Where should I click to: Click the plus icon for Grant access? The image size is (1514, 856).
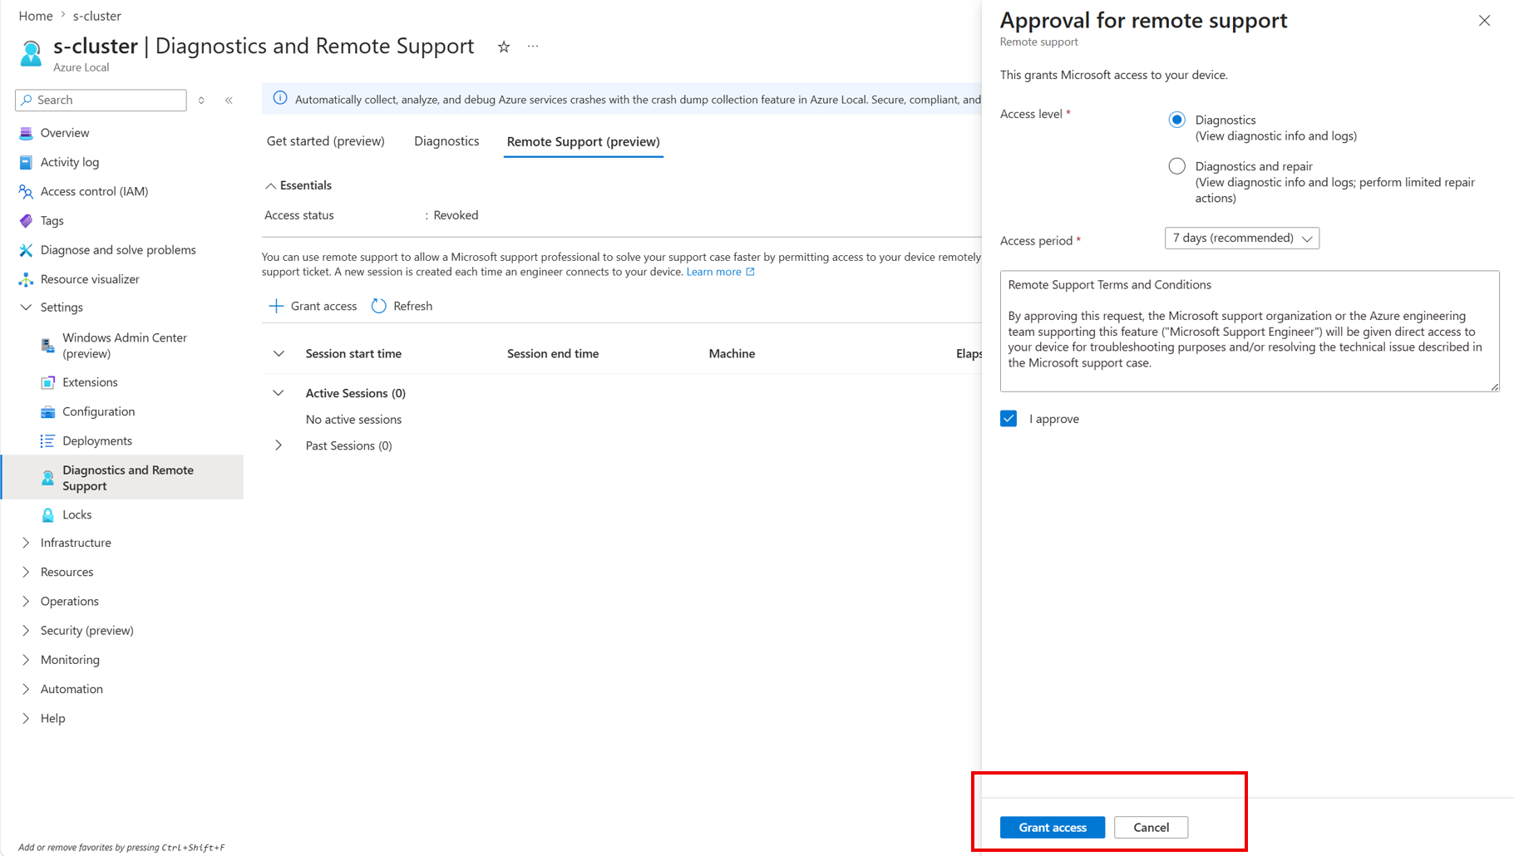pos(276,306)
